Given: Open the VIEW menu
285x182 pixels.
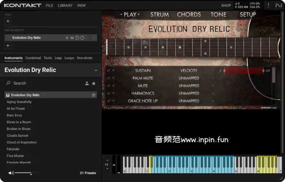Looking at the screenshot, I should coord(81,5).
